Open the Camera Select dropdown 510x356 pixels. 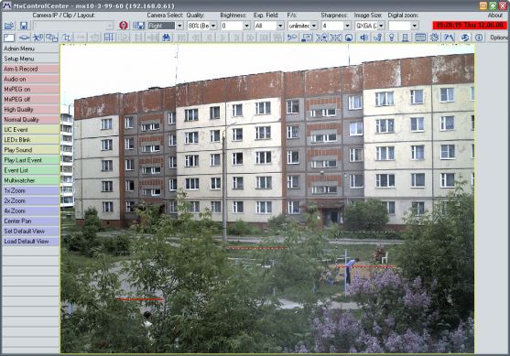pos(179,26)
